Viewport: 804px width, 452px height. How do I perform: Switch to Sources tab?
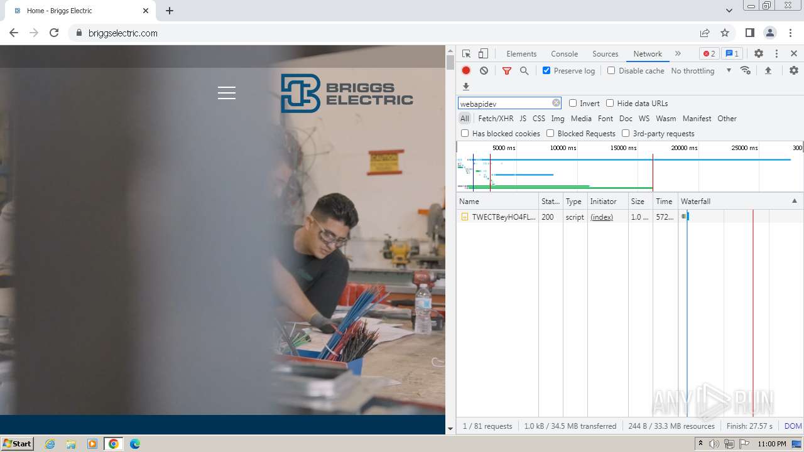point(606,54)
